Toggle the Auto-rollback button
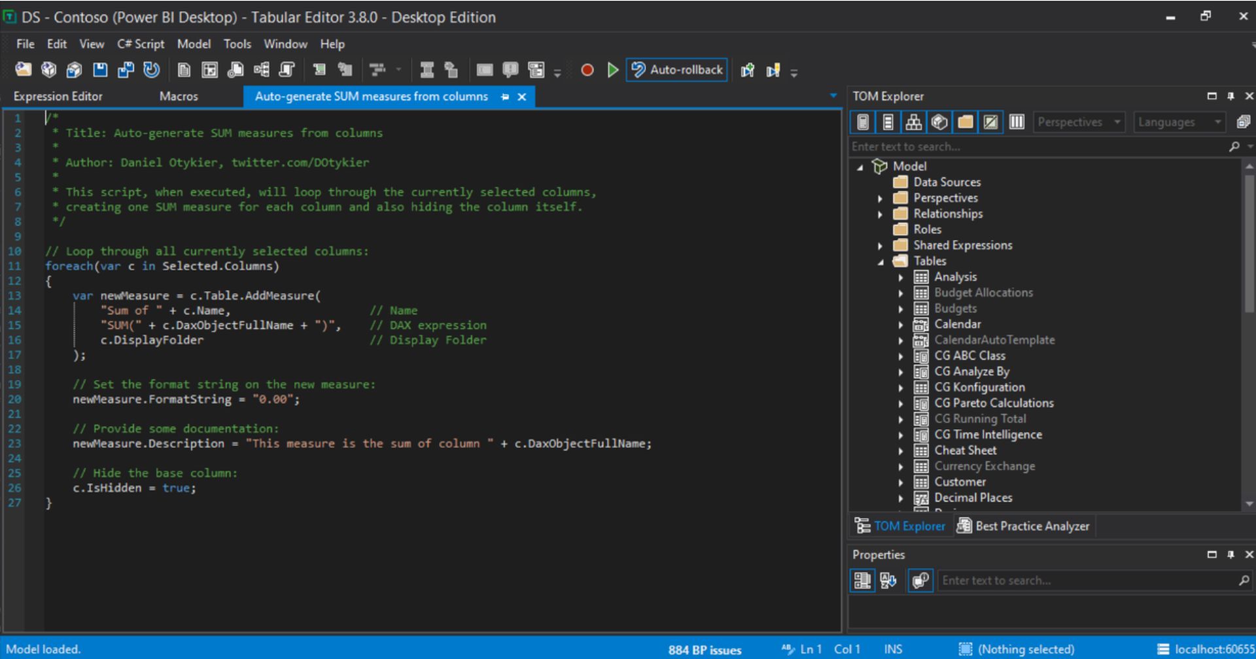The image size is (1256, 659). (x=677, y=70)
